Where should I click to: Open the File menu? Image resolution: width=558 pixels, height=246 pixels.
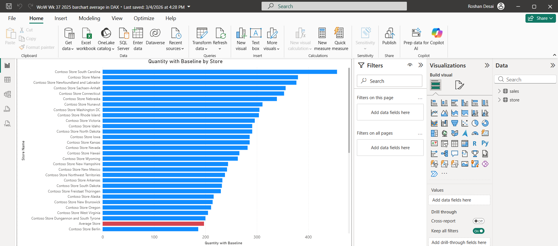[x=12, y=18]
